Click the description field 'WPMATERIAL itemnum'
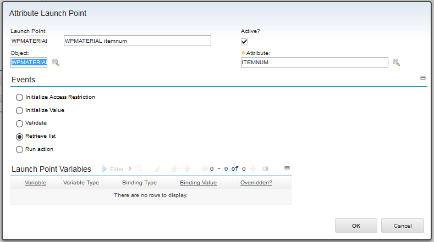 pyautogui.click(x=138, y=41)
